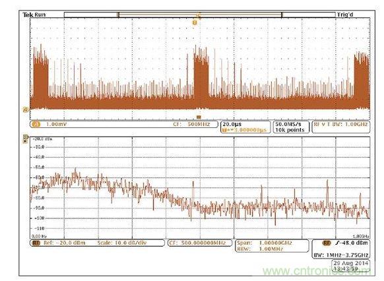Click the Scale: 10.0 dB/div readout

click(121, 243)
